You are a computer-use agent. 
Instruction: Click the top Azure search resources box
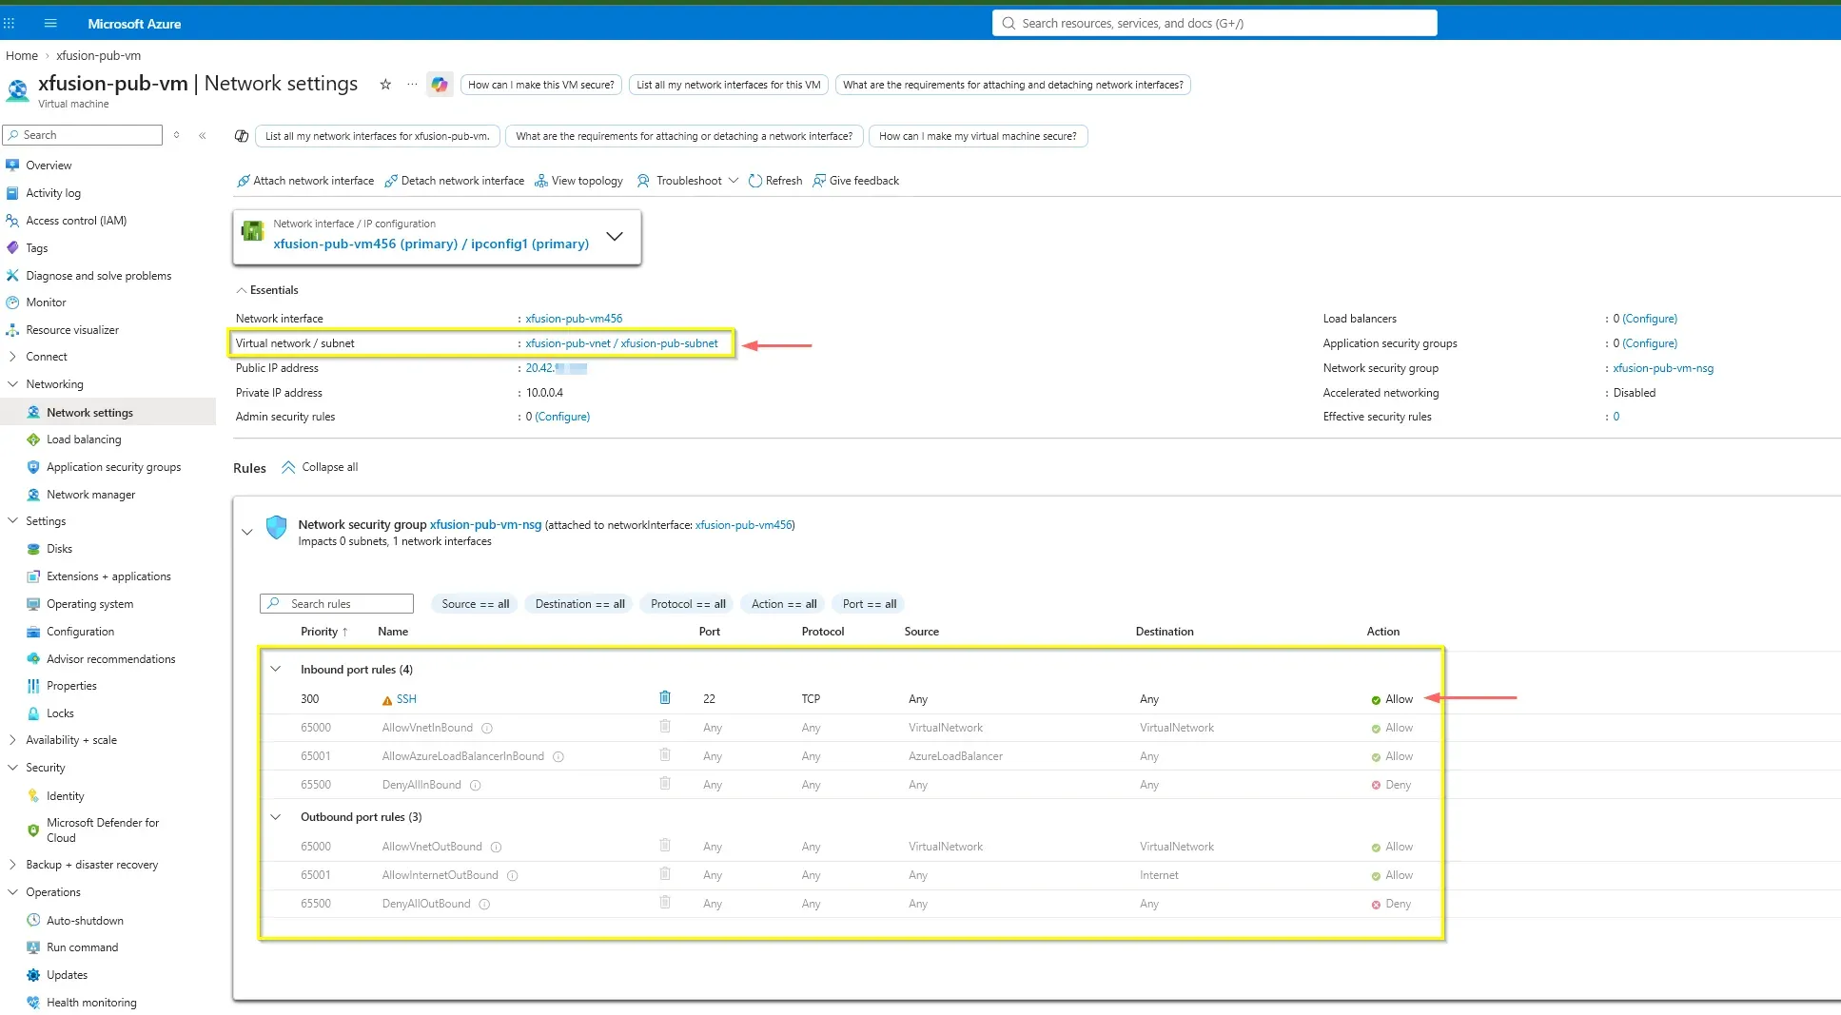click(1215, 23)
